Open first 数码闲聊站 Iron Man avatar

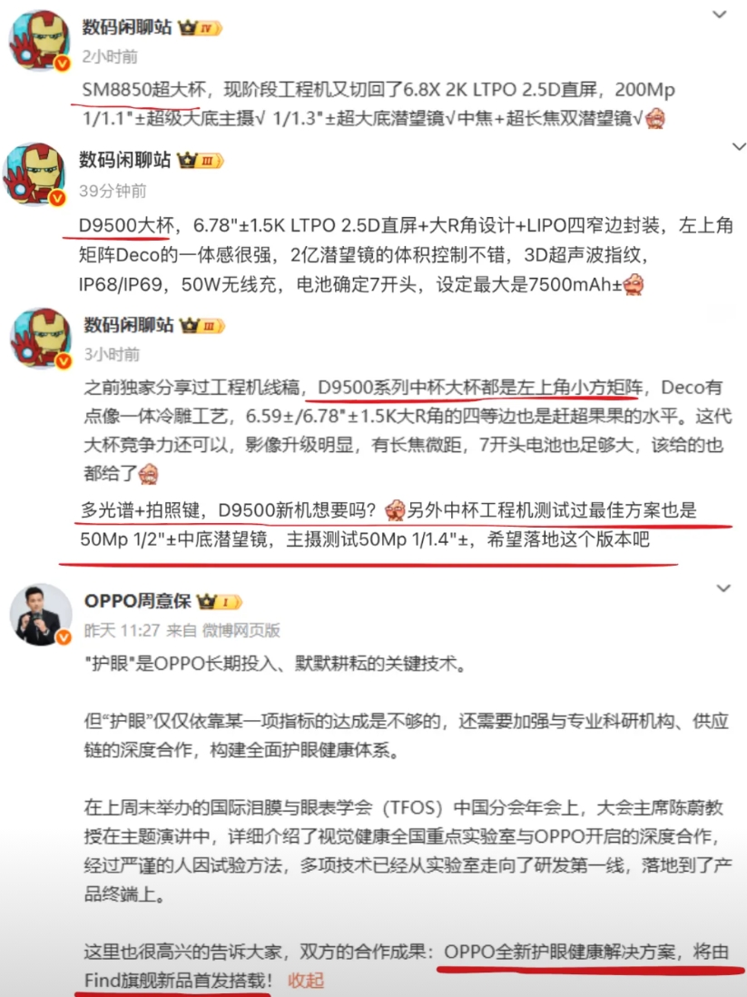point(39,40)
